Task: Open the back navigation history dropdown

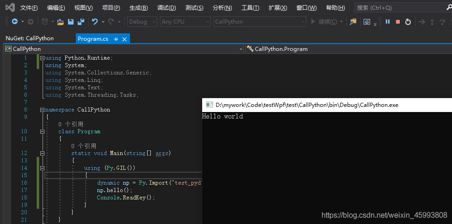Action: click(x=23, y=22)
